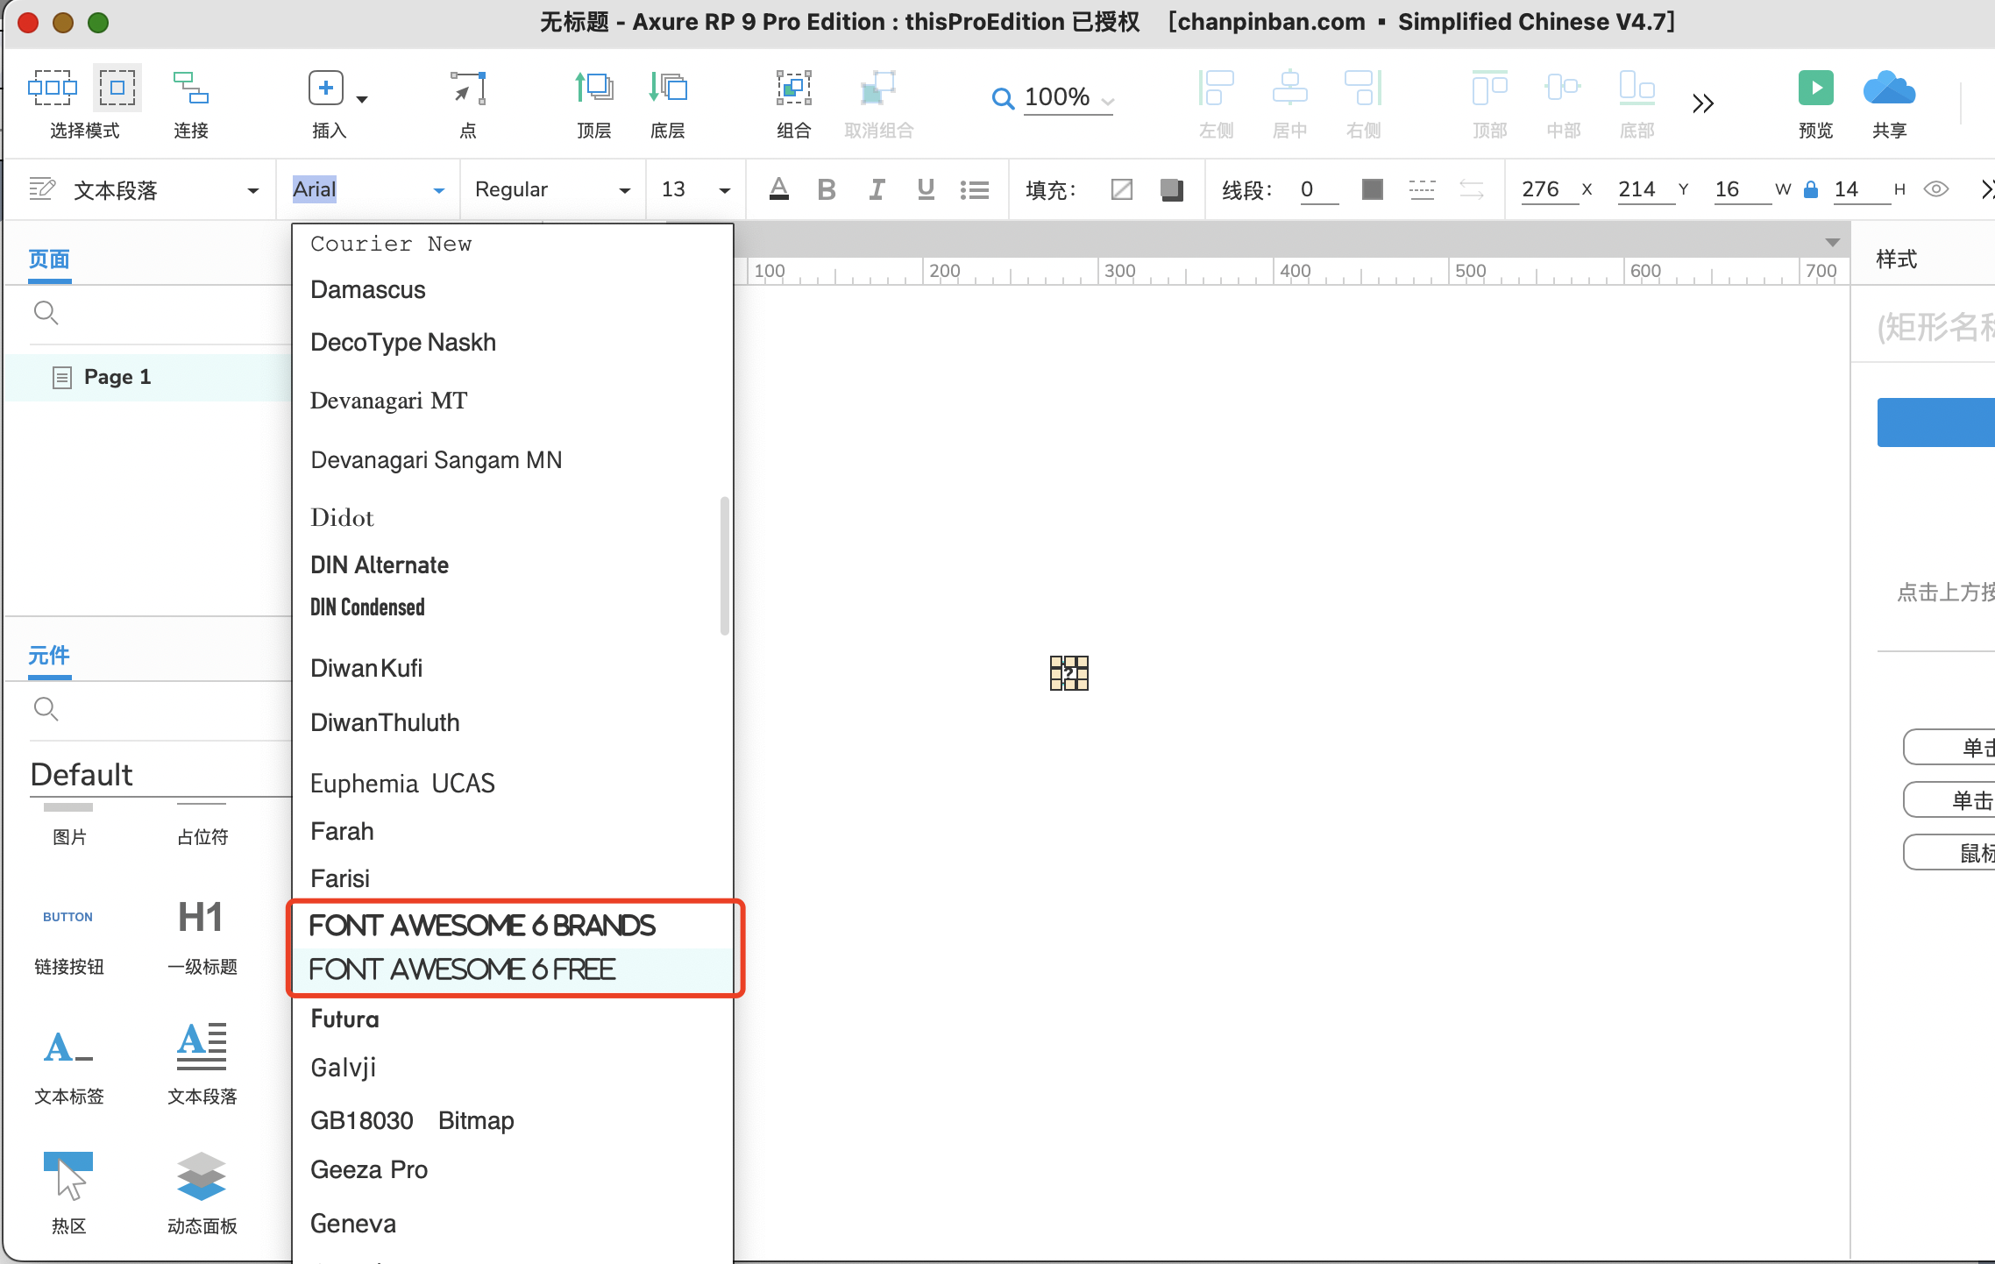Toggle the W/H aspect ratio lock
This screenshot has height=1264, width=1995.
coord(1811,188)
